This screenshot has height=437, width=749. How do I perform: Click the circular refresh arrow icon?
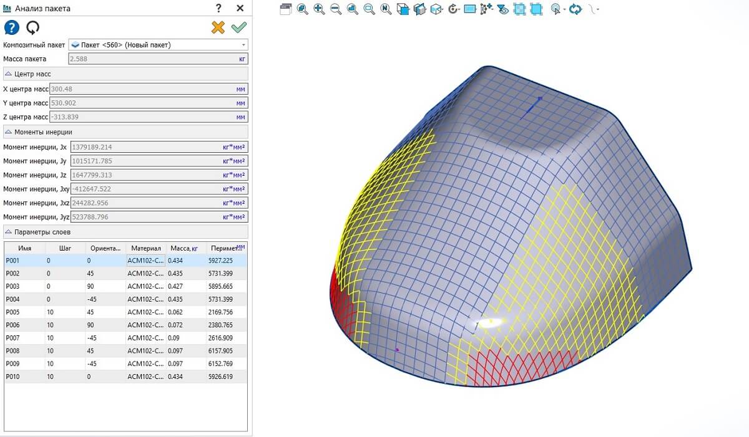click(x=32, y=27)
